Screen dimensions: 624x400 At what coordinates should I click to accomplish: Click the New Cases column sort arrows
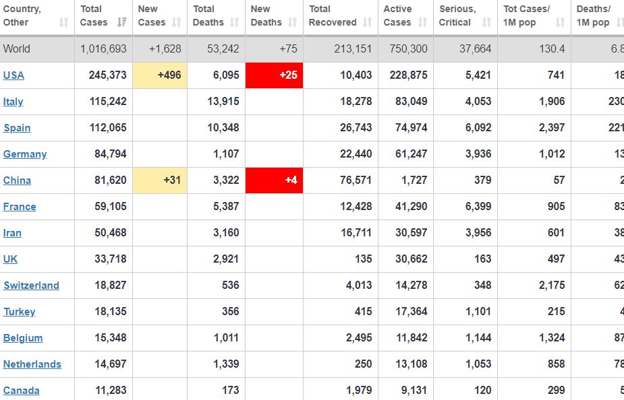click(x=176, y=22)
